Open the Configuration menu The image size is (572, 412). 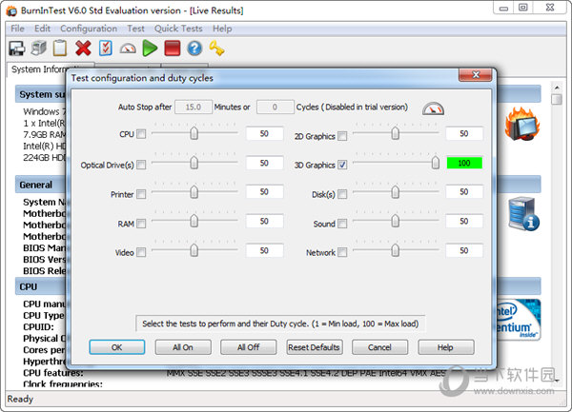(89, 29)
